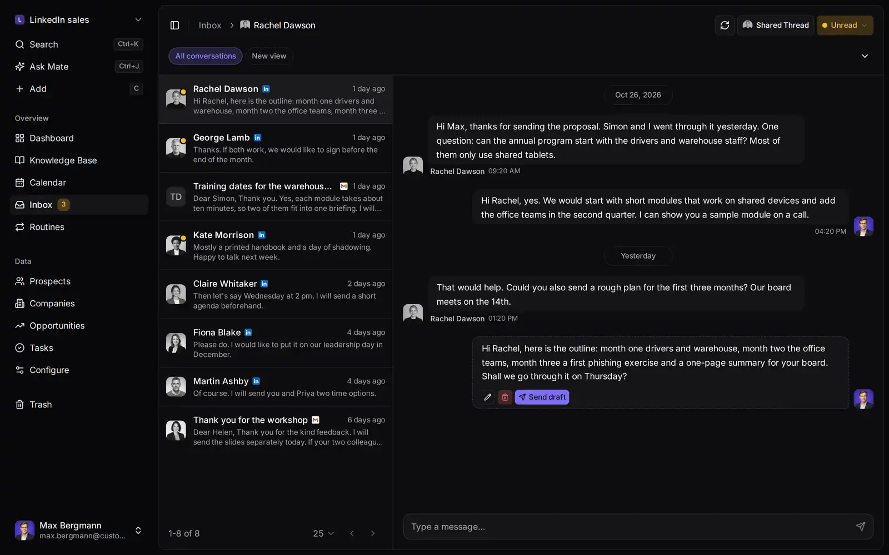Viewport: 889px width, 555px height.
Task: Expand the LinkedIn sales workspace dropdown
Action: [79, 20]
